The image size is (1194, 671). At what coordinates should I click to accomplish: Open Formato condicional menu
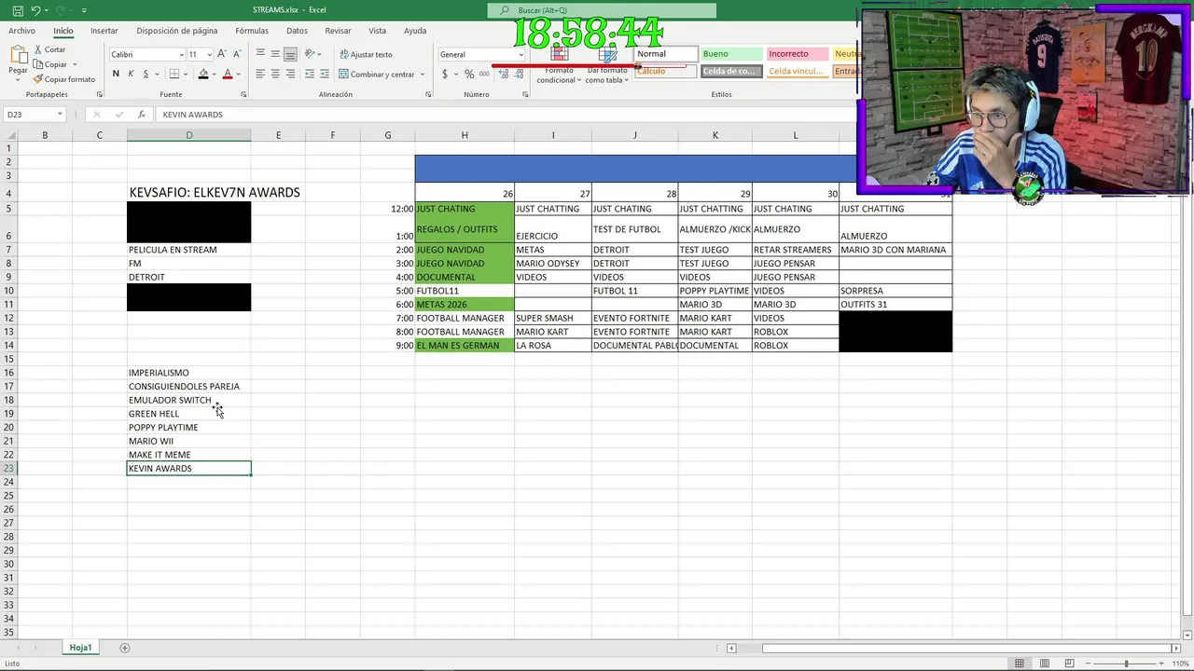(x=559, y=63)
